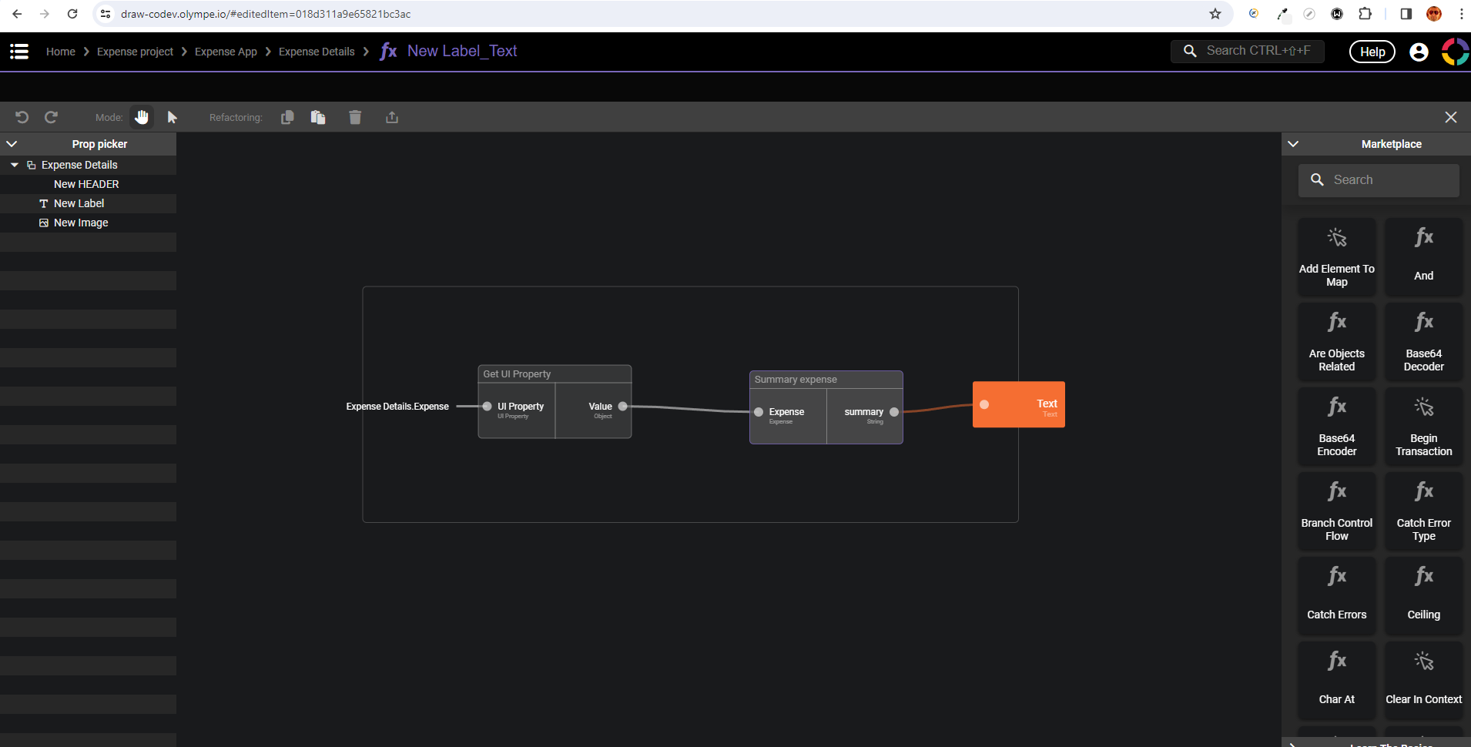Click the redo arrow in the toolbar
Screen dimensions: 1471x747
pos(50,116)
